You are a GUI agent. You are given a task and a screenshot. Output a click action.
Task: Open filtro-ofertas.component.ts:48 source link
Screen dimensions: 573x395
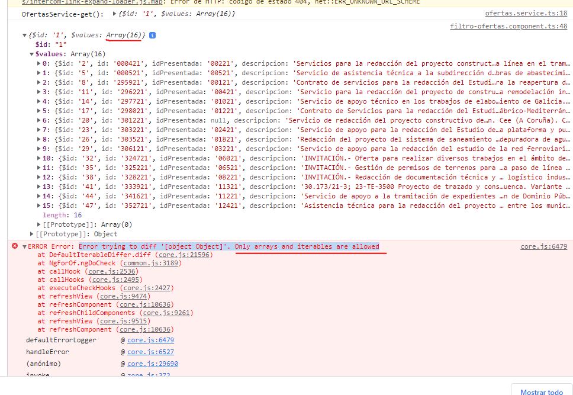coord(508,26)
